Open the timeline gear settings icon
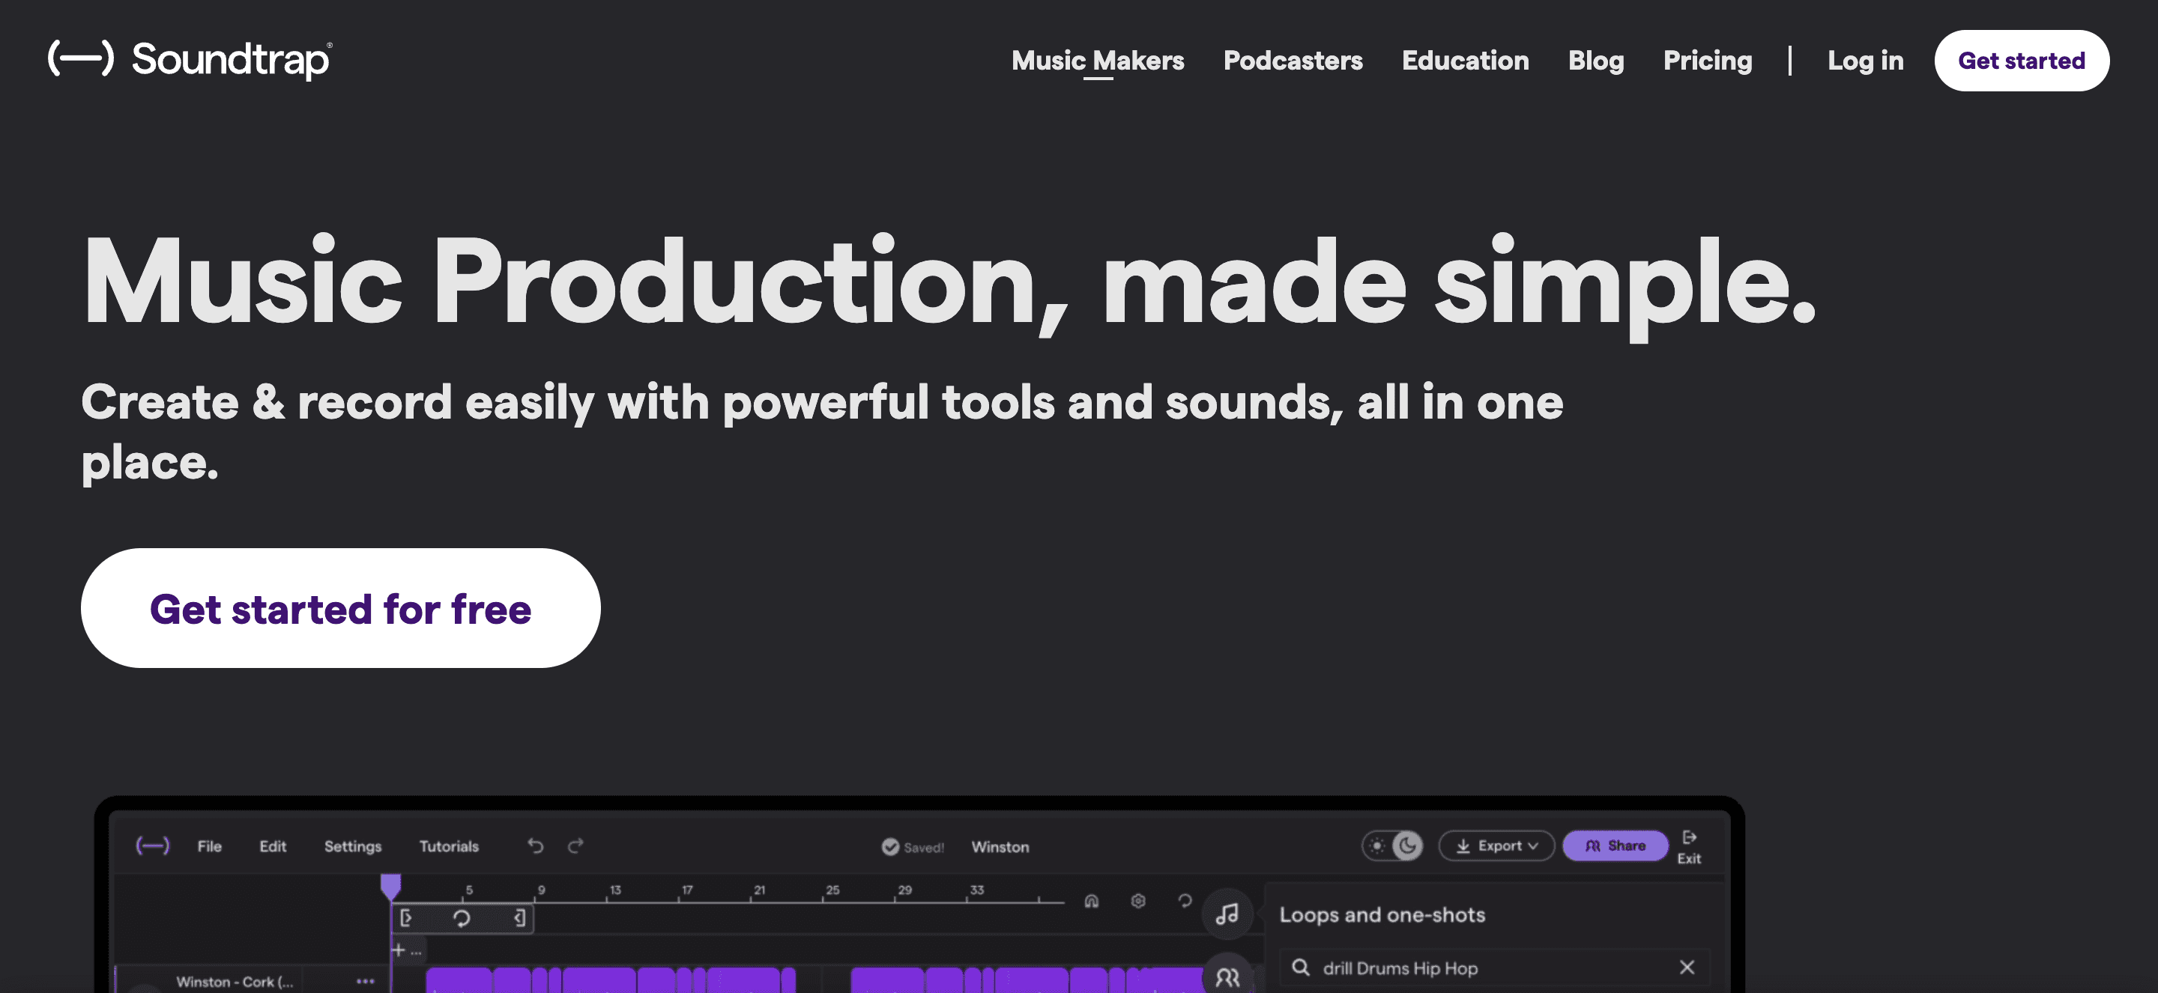2158x993 pixels. pos(1137,901)
